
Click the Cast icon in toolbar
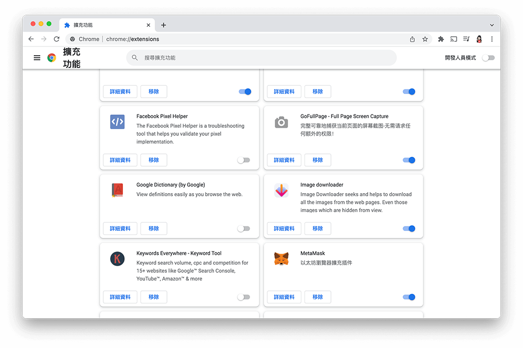click(x=454, y=39)
